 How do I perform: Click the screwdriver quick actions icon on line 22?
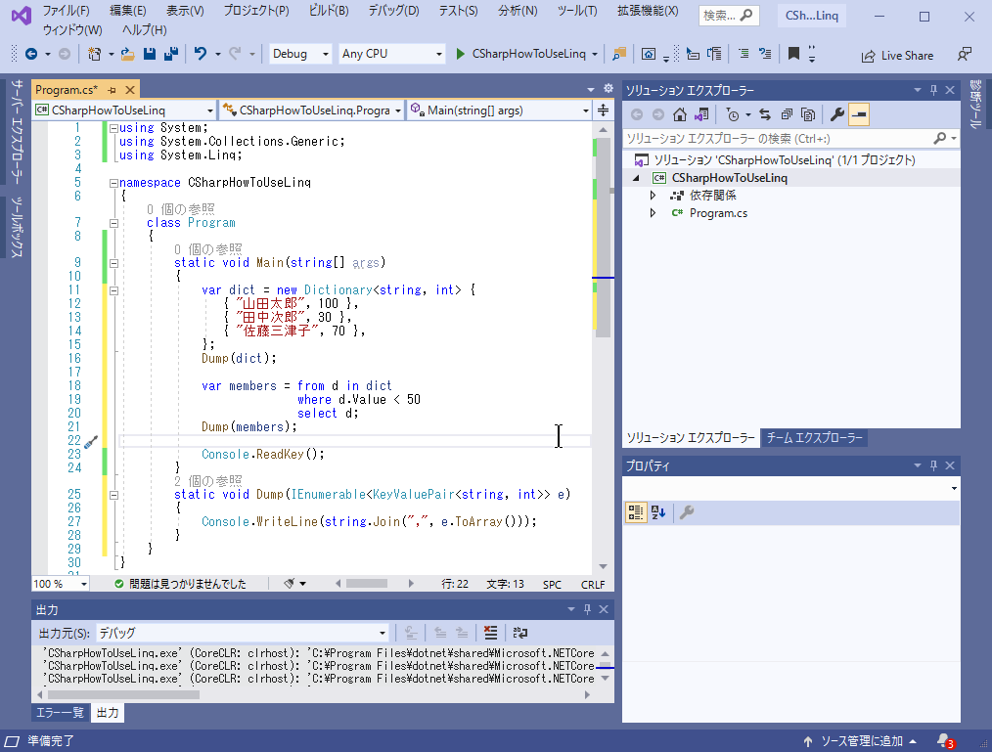90,441
